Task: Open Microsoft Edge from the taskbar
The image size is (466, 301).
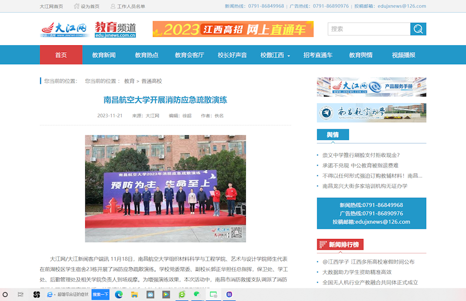Action: point(119,294)
